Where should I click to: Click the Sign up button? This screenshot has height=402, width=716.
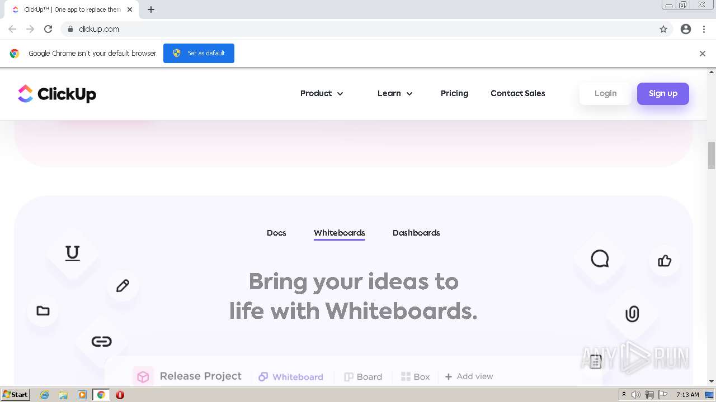pyautogui.click(x=663, y=94)
